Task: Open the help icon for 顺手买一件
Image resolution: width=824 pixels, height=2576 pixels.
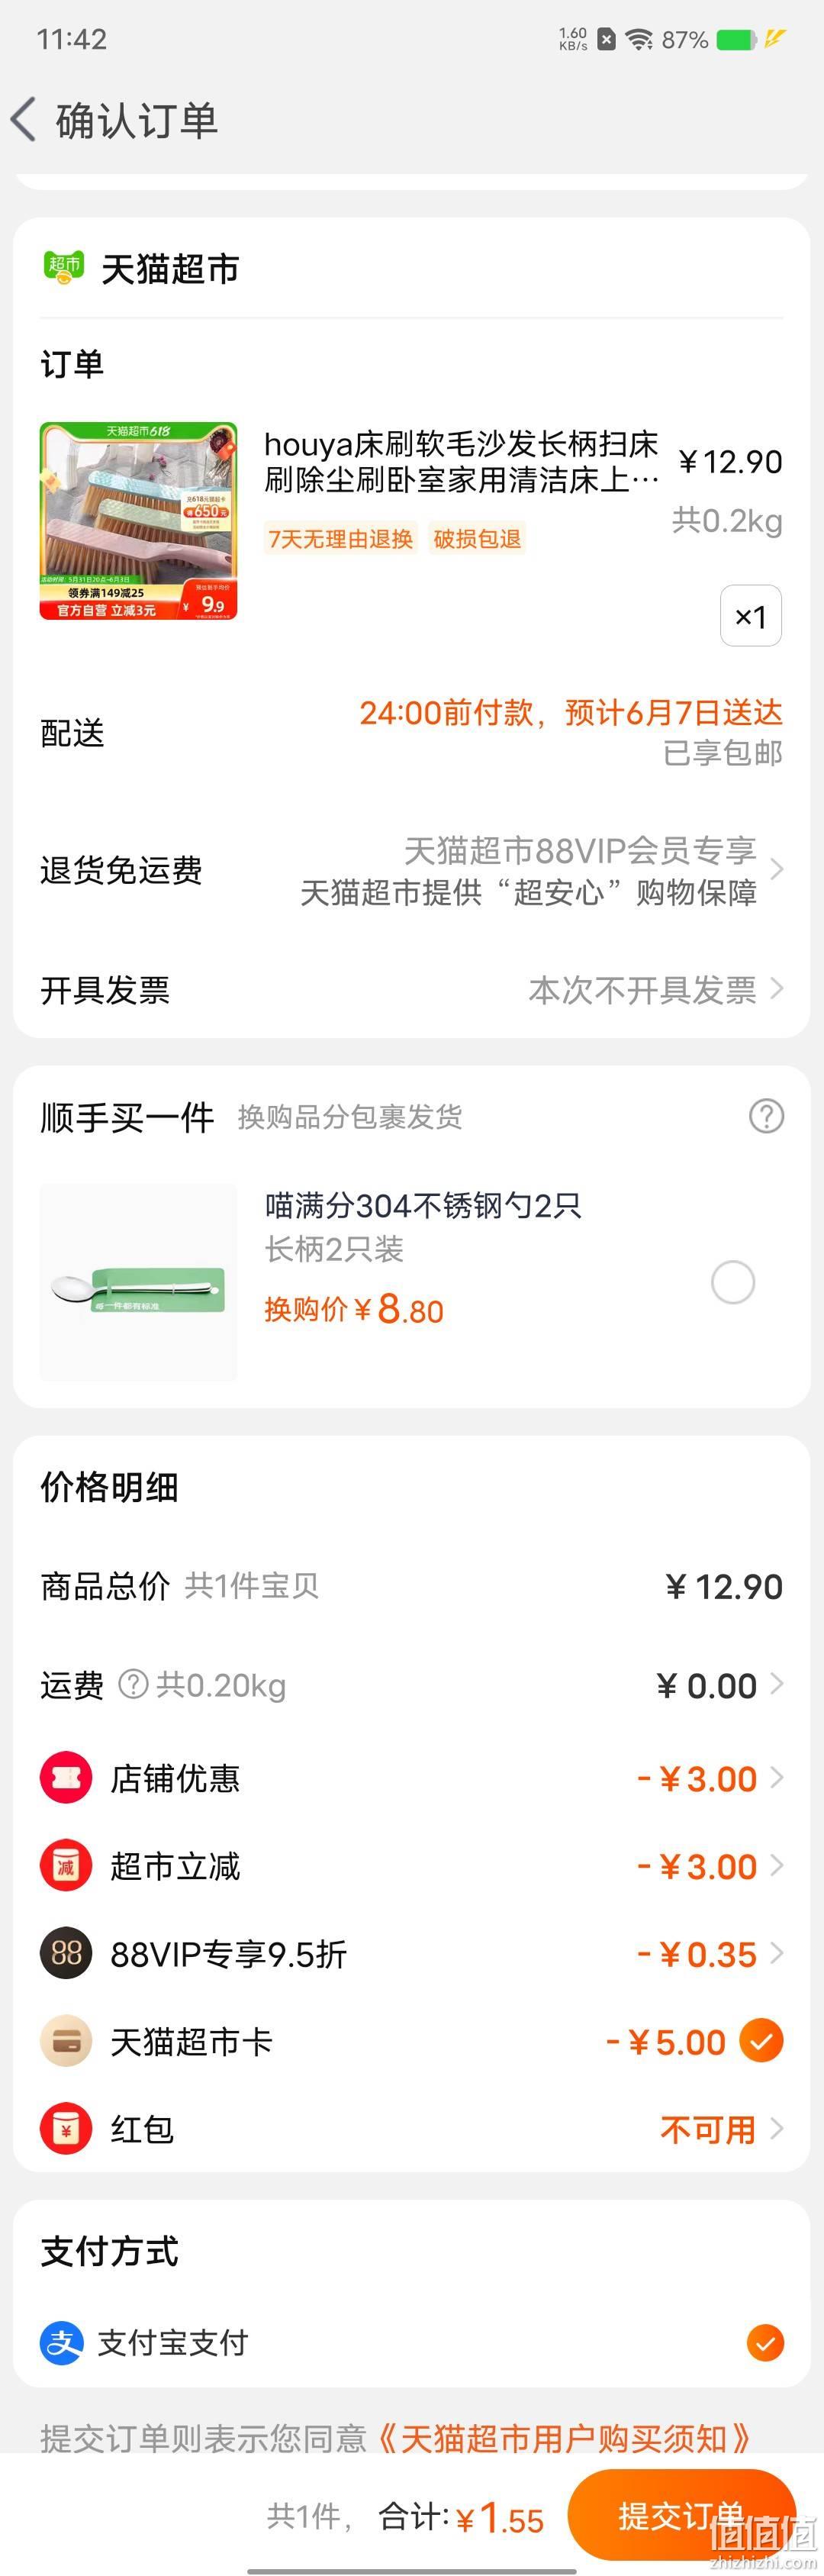Action: pos(766,1116)
